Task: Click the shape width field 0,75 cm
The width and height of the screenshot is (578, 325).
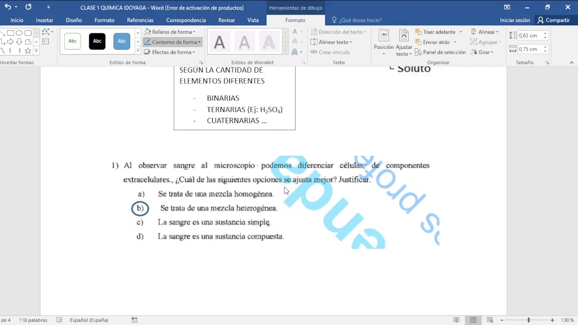Action: point(529,49)
